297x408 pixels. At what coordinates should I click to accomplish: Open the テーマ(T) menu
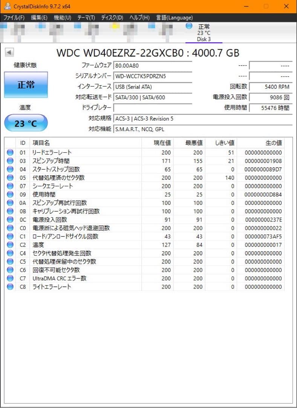point(86,18)
